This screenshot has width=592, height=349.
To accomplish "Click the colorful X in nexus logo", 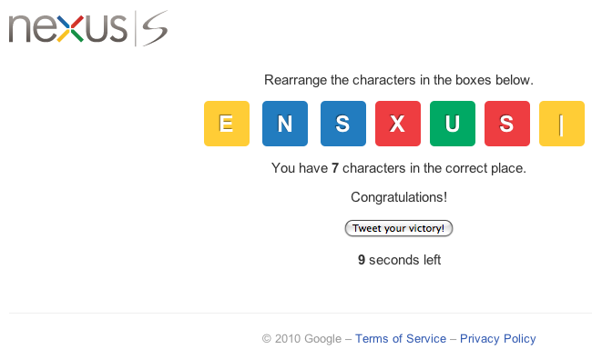I will coord(70,29).
